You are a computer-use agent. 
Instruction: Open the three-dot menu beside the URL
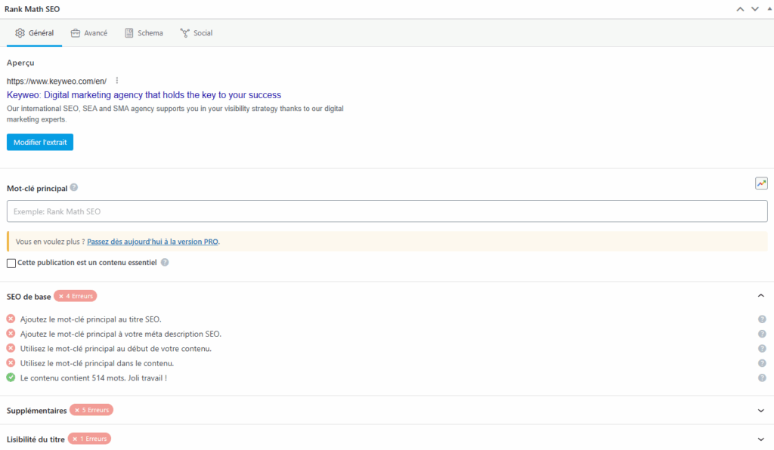coord(117,80)
